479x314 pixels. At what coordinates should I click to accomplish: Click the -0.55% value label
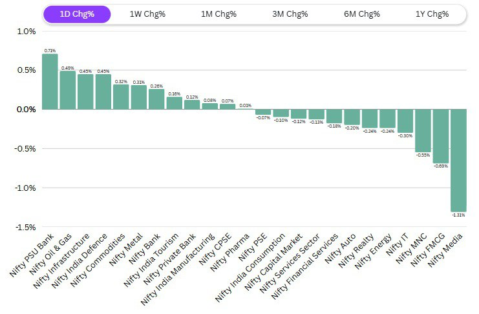point(423,155)
